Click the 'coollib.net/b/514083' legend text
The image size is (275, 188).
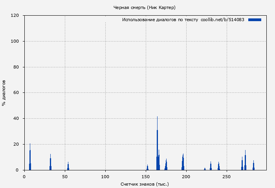pyautogui.click(x=222, y=20)
